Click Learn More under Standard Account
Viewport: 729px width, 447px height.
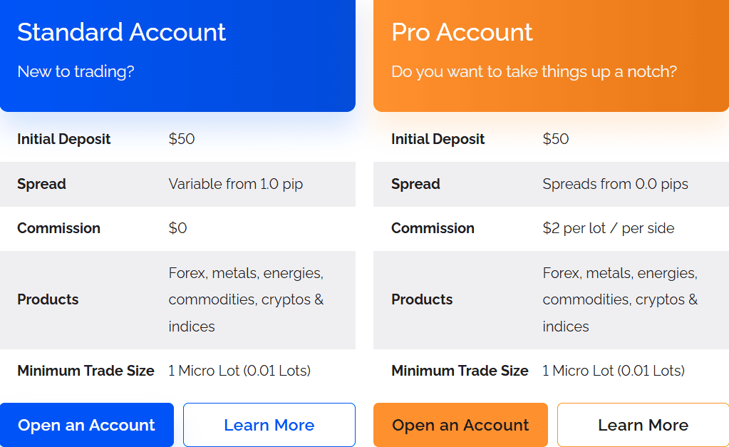269,425
